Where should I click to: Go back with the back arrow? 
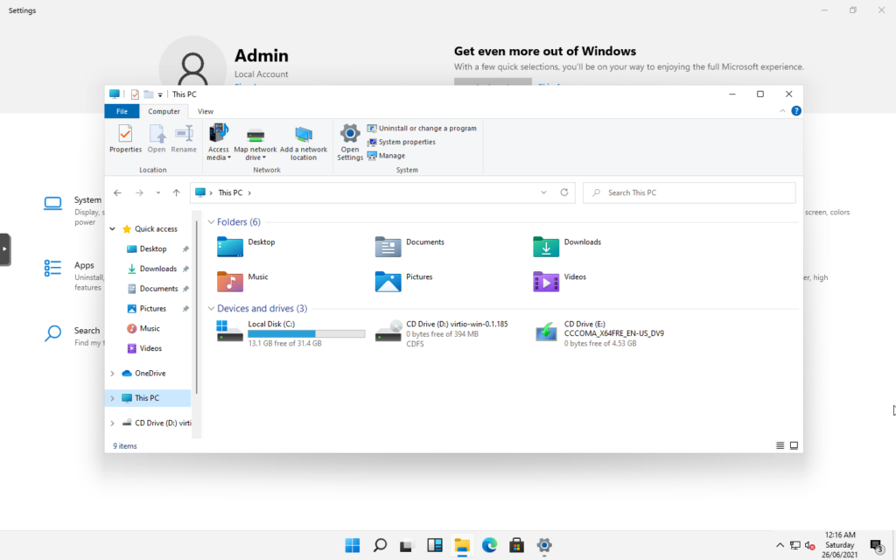(x=118, y=192)
